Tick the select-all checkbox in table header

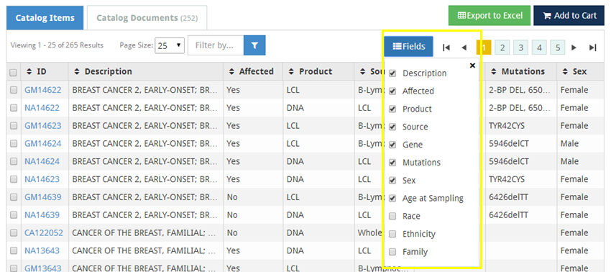[x=13, y=73]
